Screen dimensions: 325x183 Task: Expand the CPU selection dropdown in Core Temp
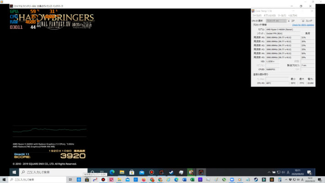pyautogui.click(x=276, y=21)
